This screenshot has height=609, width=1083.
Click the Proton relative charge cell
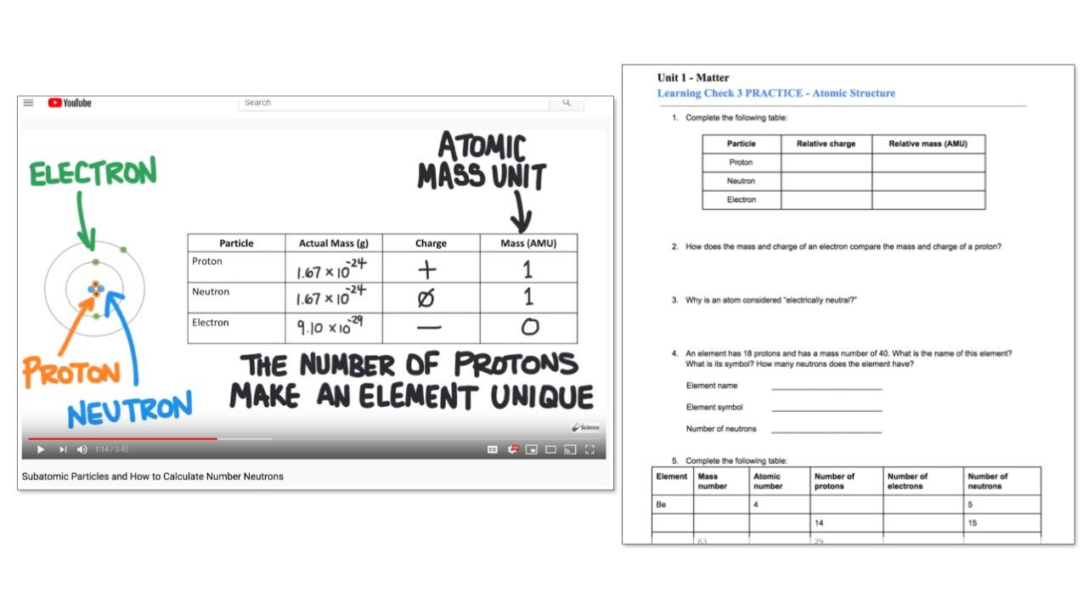[826, 162]
